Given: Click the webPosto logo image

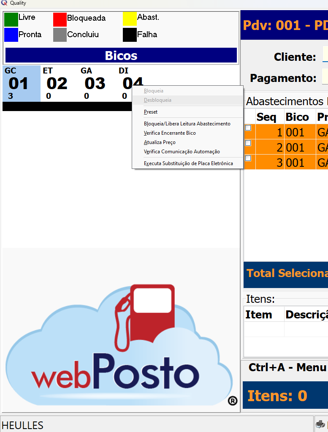Looking at the screenshot, I should [121, 345].
